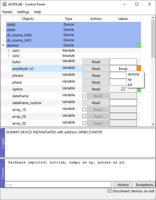Click the green indicator beside option
This screenshot has height=200, width=156.
pyautogui.click(x=139, y=90)
